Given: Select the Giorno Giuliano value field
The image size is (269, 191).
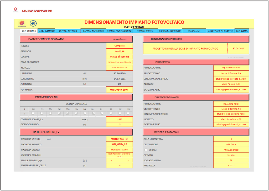Looking at the screenshot, I should [x=120, y=124].
